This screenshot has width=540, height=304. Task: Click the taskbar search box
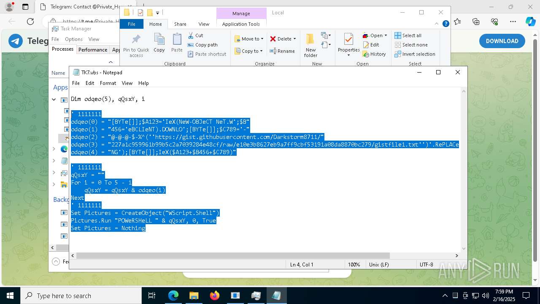click(81, 296)
